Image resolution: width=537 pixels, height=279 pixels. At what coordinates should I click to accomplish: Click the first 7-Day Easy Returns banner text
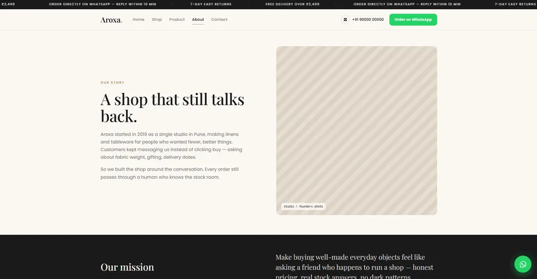pos(211,4)
